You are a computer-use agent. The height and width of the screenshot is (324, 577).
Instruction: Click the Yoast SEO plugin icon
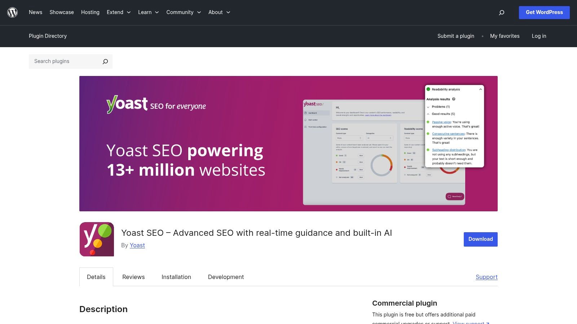[96, 239]
